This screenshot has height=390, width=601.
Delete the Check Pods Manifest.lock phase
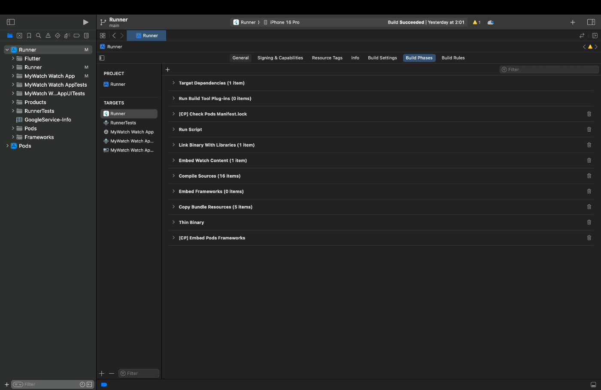point(589,114)
